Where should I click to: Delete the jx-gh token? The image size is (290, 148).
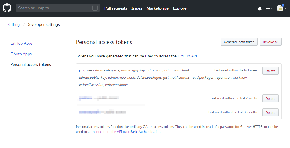(270, 71)
